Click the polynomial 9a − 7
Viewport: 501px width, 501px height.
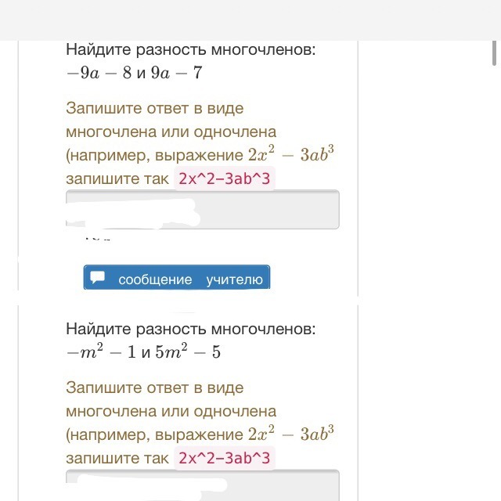point(177,74)
